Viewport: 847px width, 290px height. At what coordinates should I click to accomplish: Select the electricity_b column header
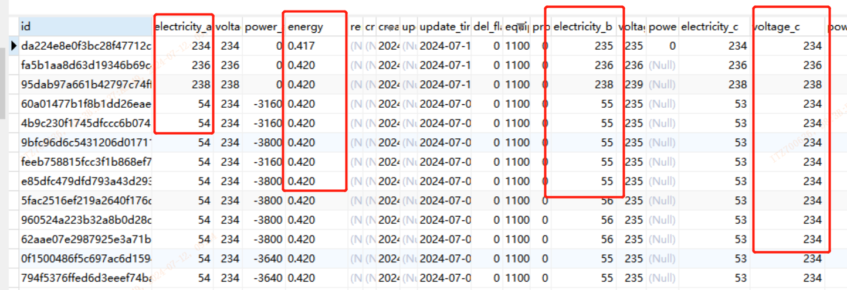pos(583,27)
